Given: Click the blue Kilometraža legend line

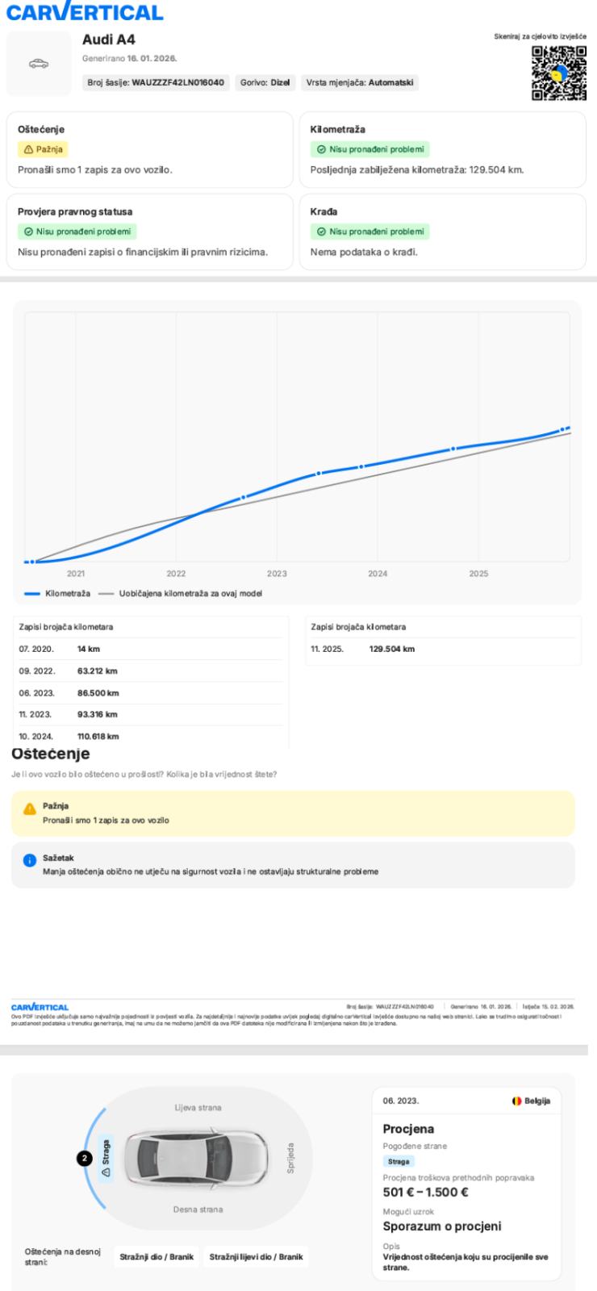Looking at the screenshot, I should 33,593.
